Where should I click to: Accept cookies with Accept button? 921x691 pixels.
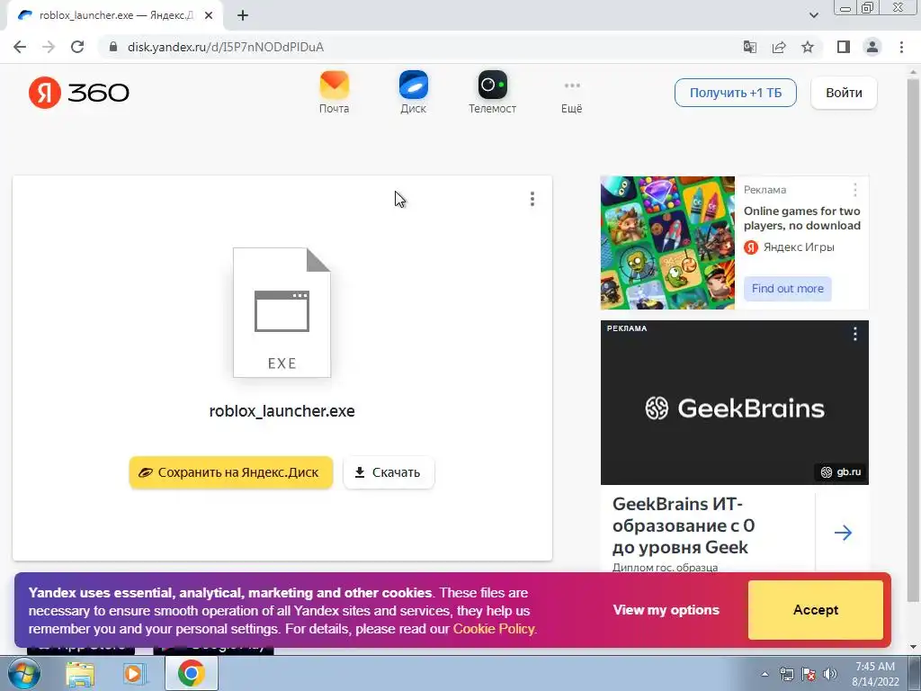click(x=815, y=610)
